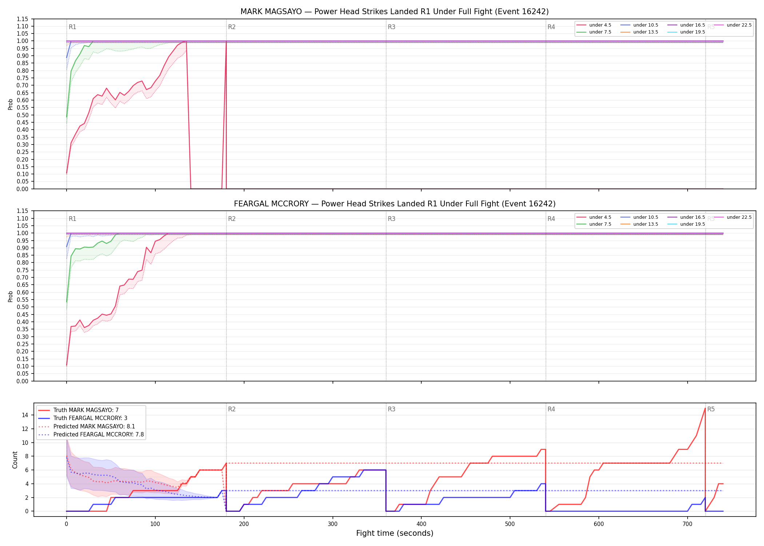Click the Feargal McCrory chart title
Screen dimensions: 764x546
click(394, 204)
